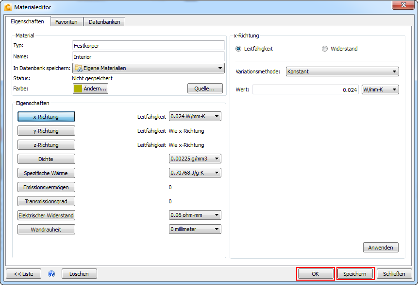
Task: Click the Elektrischer Widerstand button
Action: point(47,215)
